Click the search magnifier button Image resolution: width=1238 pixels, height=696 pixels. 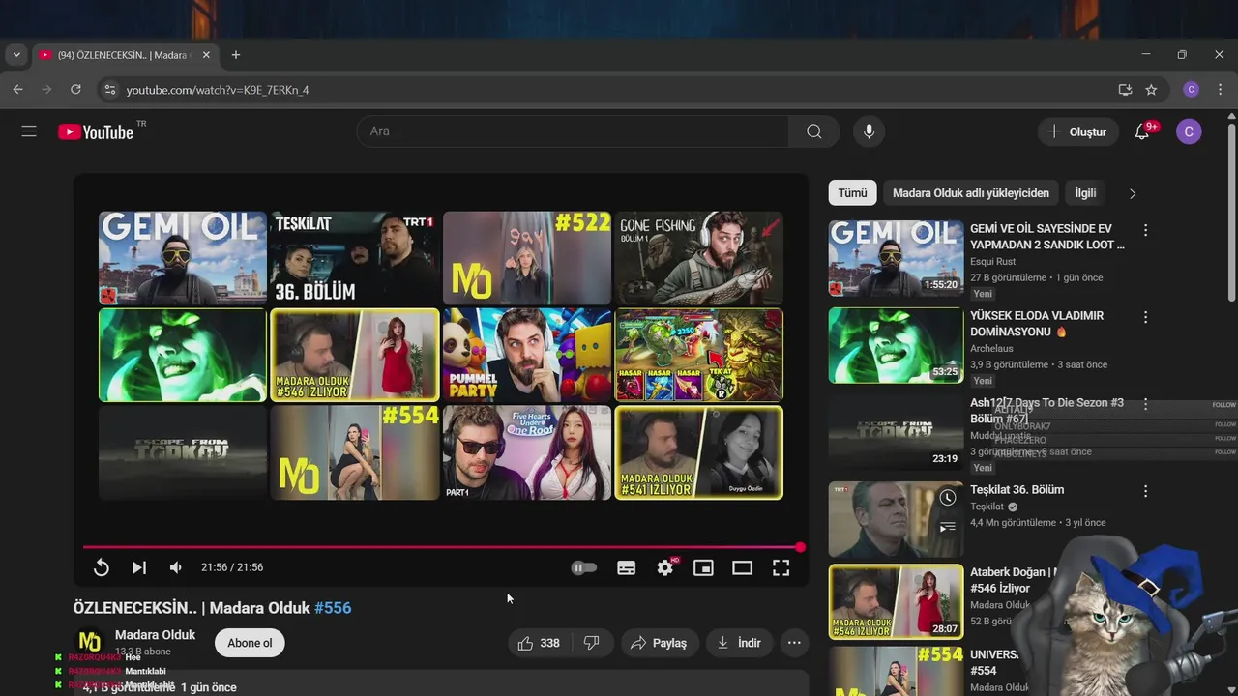814,131
